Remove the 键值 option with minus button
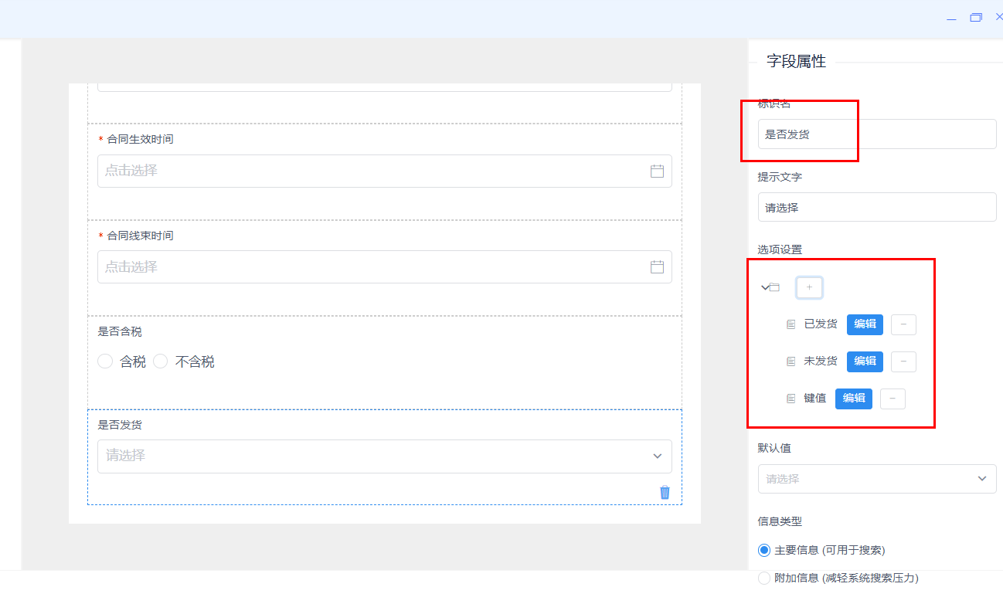Viewport: 1003px width, 604px height. 892,399
